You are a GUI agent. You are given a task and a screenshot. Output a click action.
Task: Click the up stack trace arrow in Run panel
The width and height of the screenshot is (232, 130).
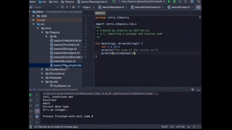point(37,95)
